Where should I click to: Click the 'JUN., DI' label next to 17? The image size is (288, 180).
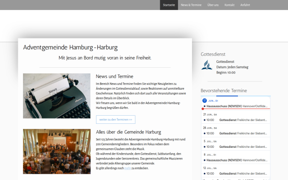coord(213,101)
